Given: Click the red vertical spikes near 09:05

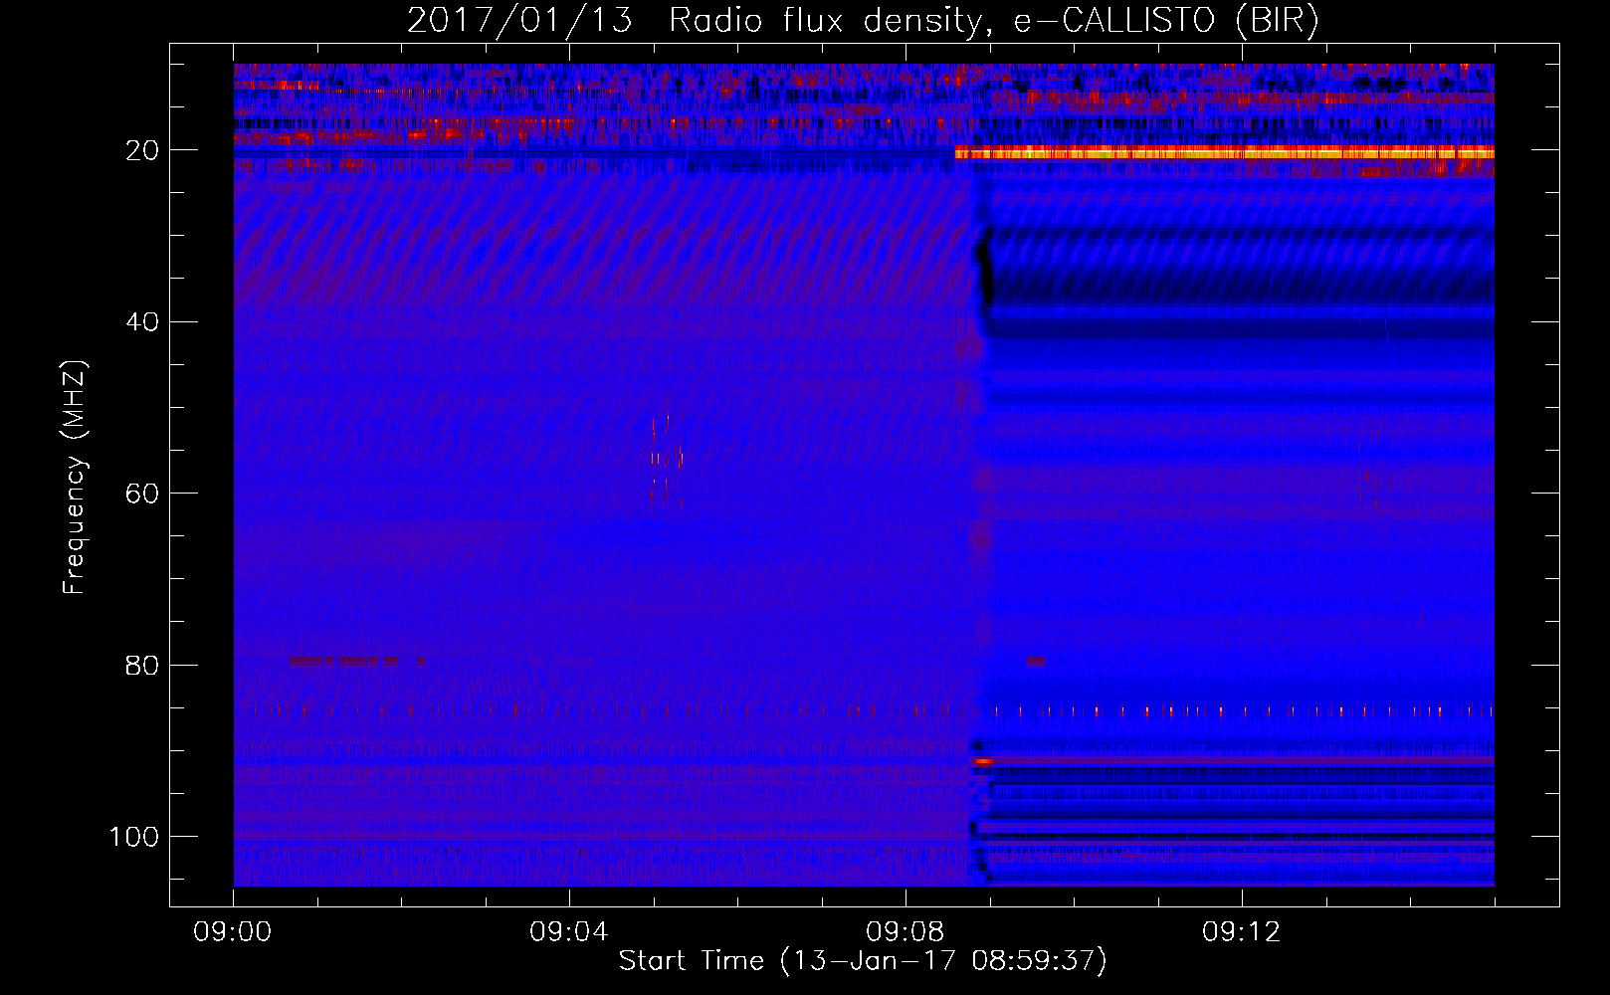Looking at the screenshot, I should click(x=667, y=460).
